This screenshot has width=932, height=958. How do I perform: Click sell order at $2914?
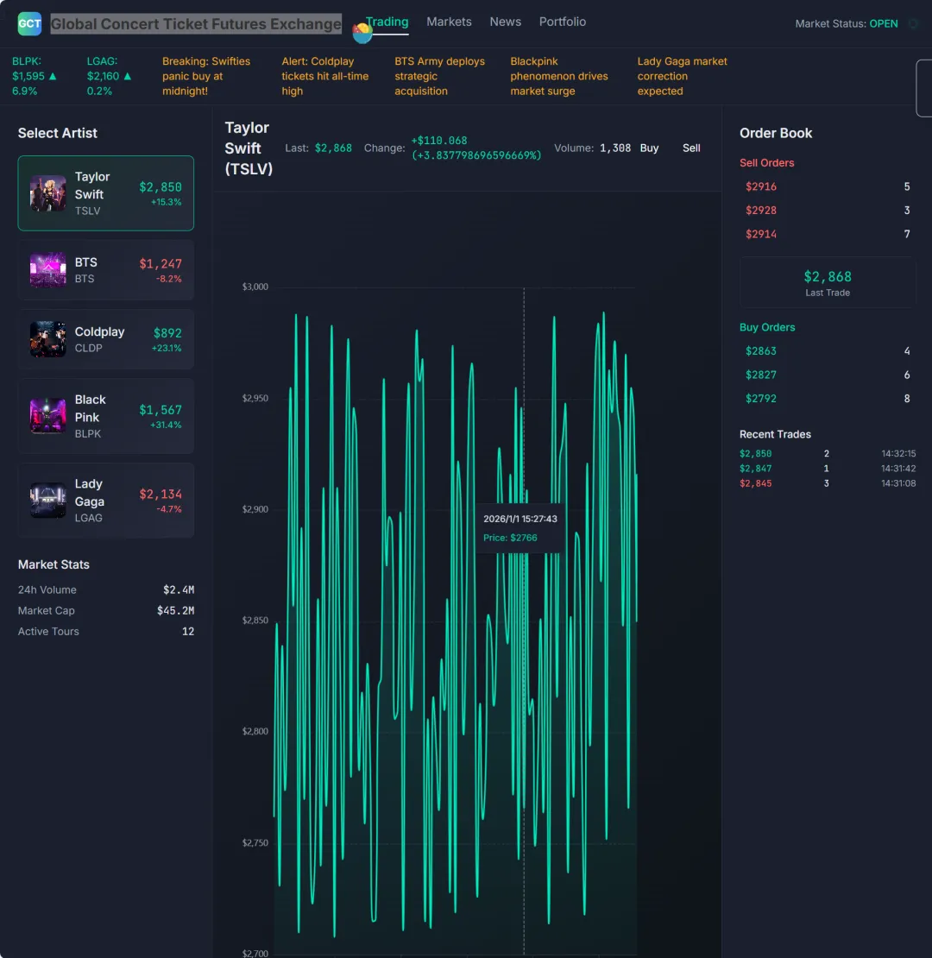point(828,234)
